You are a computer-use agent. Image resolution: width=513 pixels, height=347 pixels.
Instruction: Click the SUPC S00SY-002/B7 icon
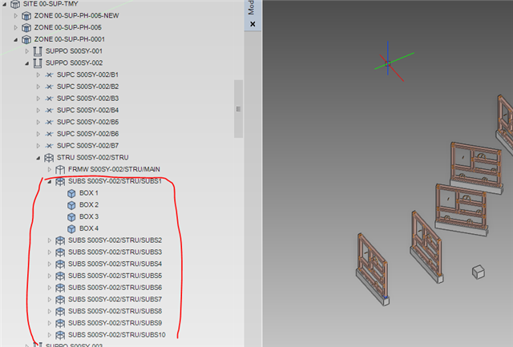[49, 146]
